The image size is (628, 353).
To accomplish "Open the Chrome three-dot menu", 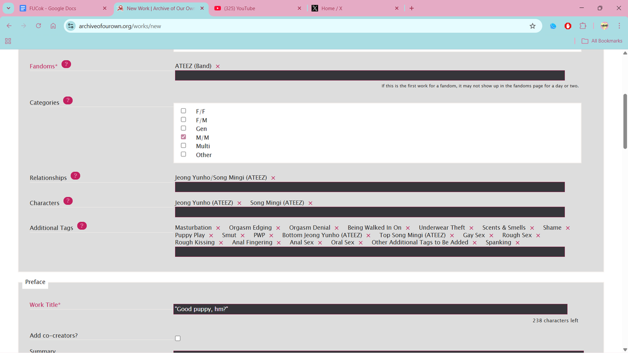I will [619, 26].
